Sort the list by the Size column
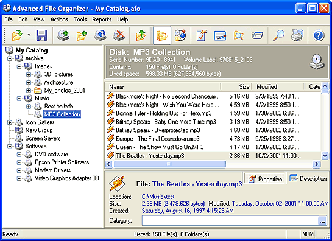This screenshot has width=332, height=241. click(x=236, y=87)
